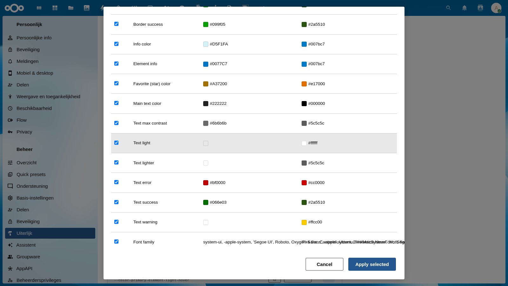Open the Files folder icon in top bar

pos(71,8)
